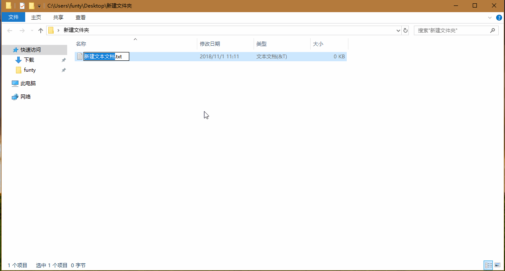This screenshot has width=505, height=271.
Task: Expand the address bar path chevron
Action: (x=58, y=30)
